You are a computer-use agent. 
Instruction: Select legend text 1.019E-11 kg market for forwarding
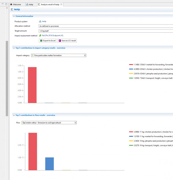[x=153, y=136]
